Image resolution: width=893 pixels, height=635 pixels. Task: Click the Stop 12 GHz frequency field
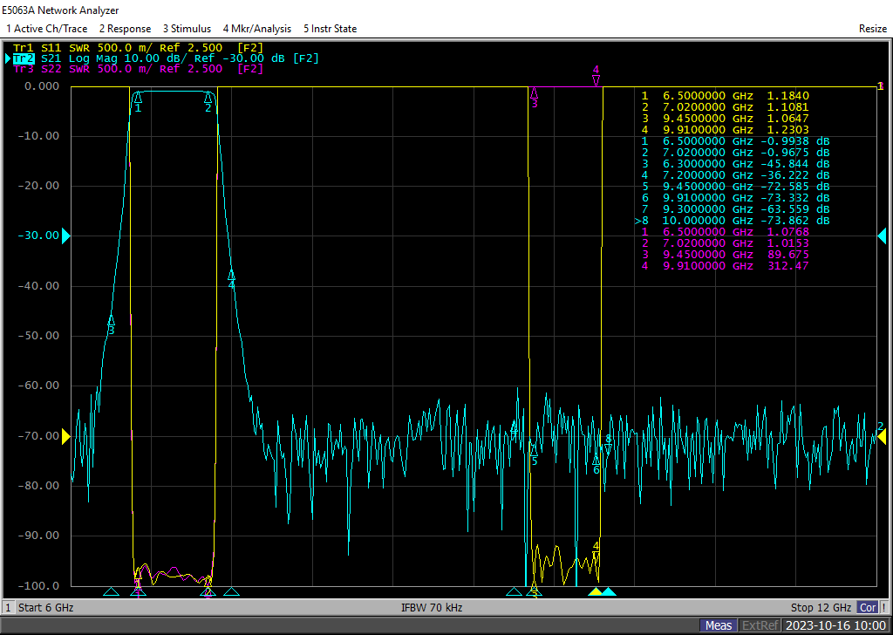pos(821,607)
